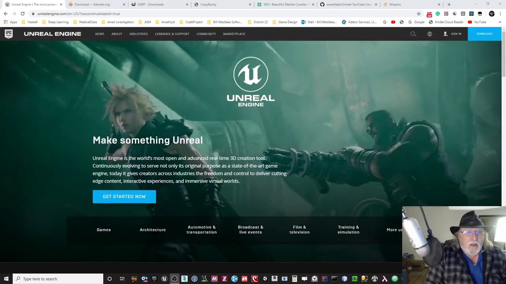The image size is (506, 284).
Task: Open the Mail - Bill.Westlake bookmark
Action: click(x=319, y=22)
